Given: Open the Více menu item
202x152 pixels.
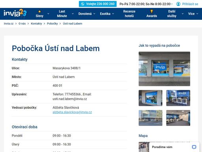Looking at the screenshot, I should tap(191, 14).
